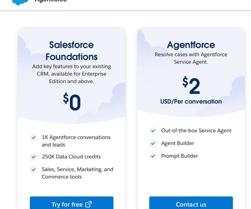The image size is (251, 209).
Task: Click the external link icon on Try for free
Action: pos(88,204)
